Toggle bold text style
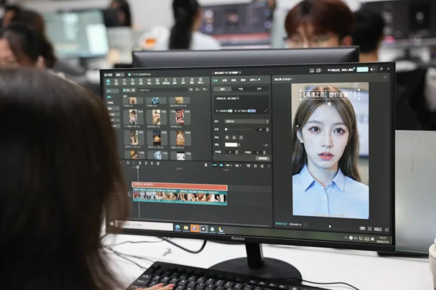Screen dimensions: 436x290 (x=227, y=137)
